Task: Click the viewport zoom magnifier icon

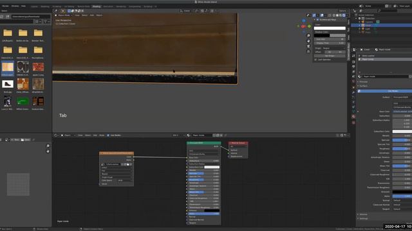Action: [308, 36]
